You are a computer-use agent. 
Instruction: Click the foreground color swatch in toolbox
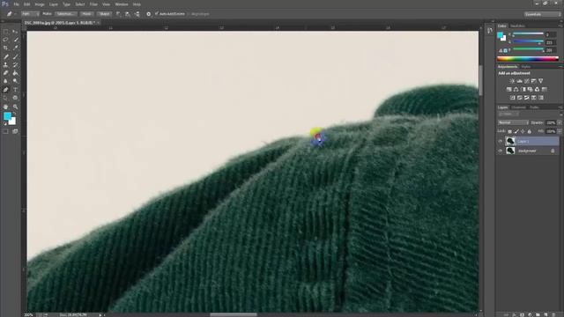[x=7, y=116]
